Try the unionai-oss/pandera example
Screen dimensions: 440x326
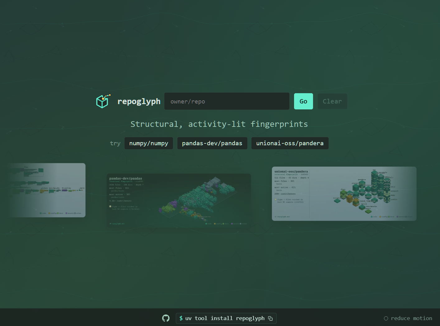click(290, 143)
